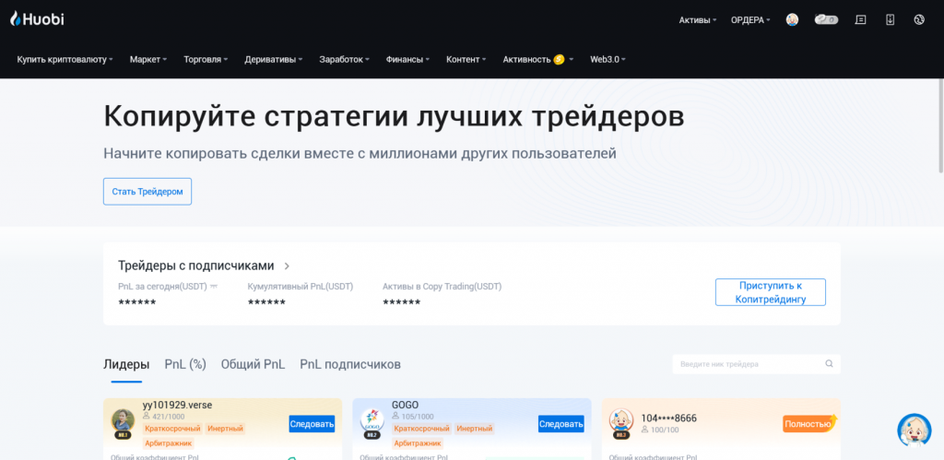944x460 pixels.
Task: Click the Стать Трейдером button
Action: pyautogui.click(x=147, y=192)
